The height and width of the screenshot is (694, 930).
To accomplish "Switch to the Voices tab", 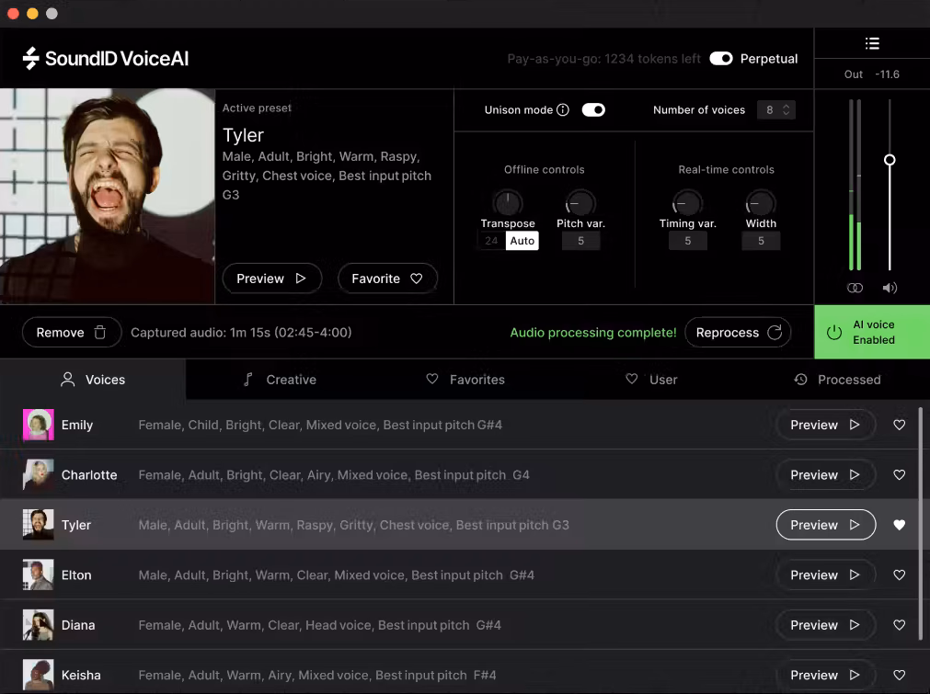I will 93,380.
